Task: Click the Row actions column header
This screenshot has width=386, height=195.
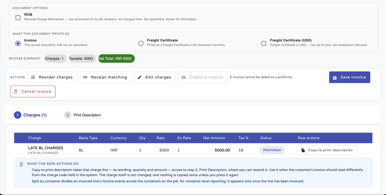Action: point(309,138)
